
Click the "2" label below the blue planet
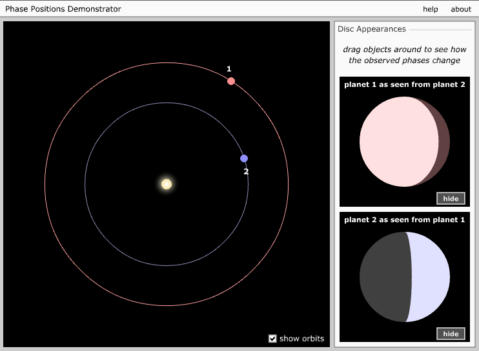pos(246,171)
